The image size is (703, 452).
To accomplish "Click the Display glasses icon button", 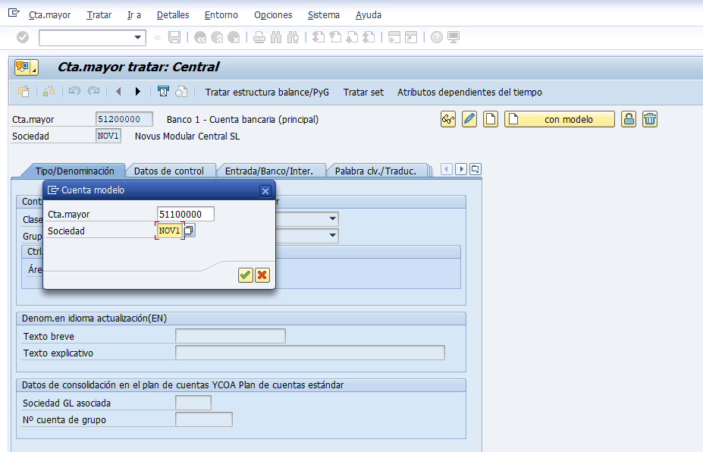I will (x=448, y=119).
